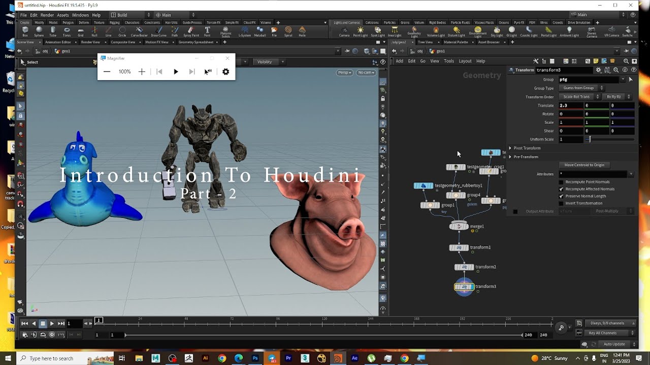Select the Torus shelf tool

tap(67, 32)
